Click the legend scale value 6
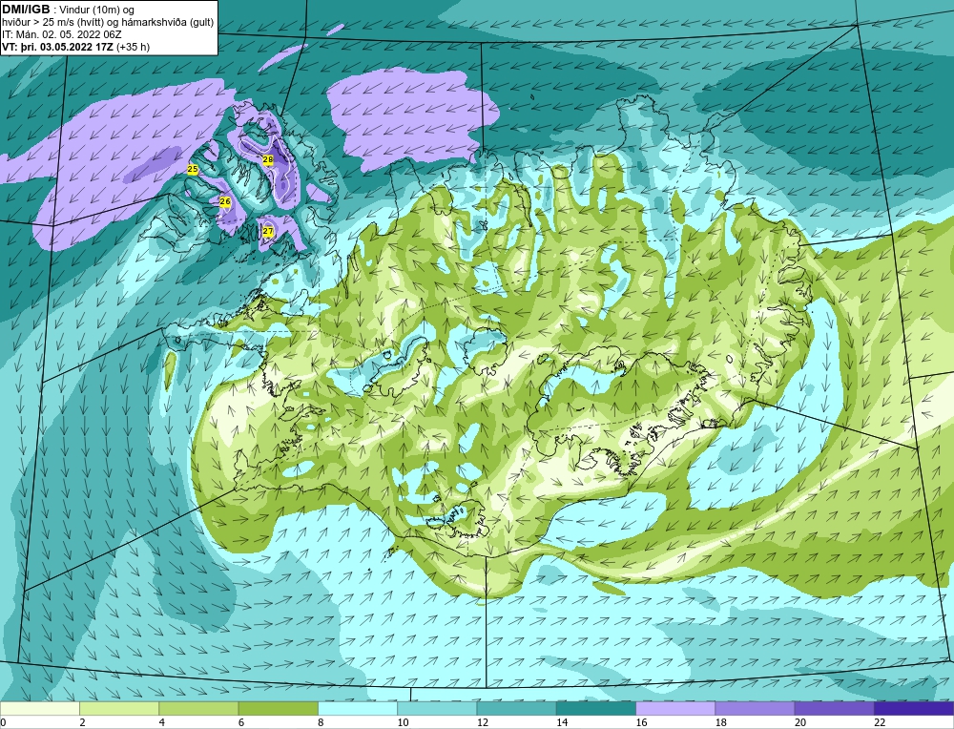This screenshot has width=954, height=729. tap(241, 723)
